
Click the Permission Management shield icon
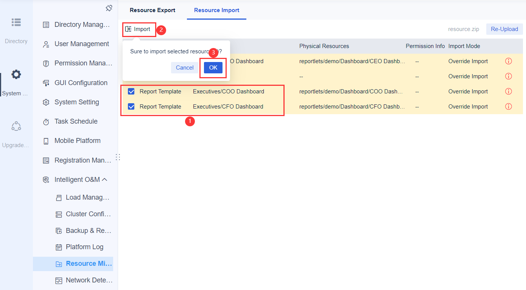[x=46, y=64]
